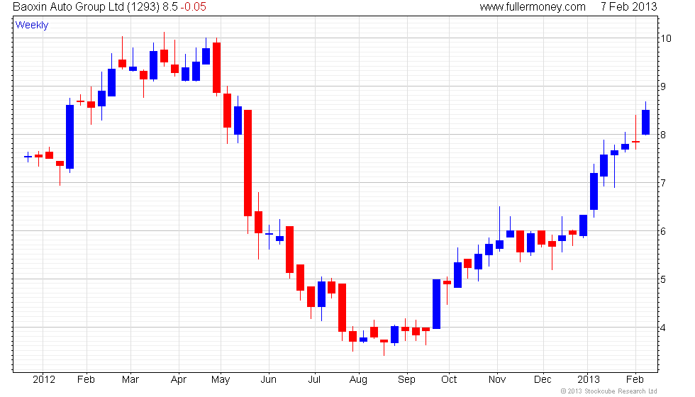Click the y-axis label '6'
The width and height of the screenshot is (695, 397).
click(x=663, y=231)
